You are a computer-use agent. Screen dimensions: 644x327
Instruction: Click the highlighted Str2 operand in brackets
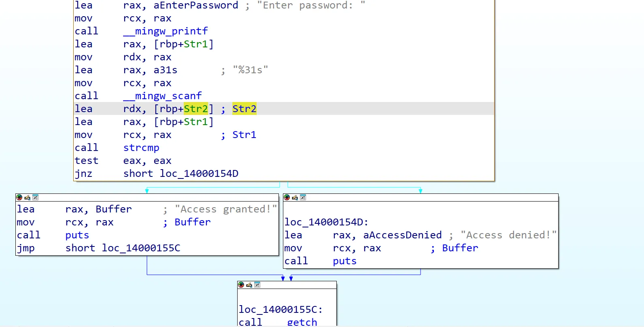tap(196, 109)
